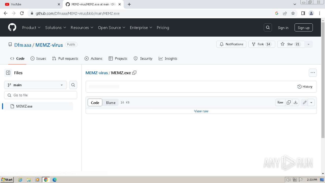This screenshot has height=183, width=325.
Task: Open File Explorer from the taskbar
Action: pos(29,180)
